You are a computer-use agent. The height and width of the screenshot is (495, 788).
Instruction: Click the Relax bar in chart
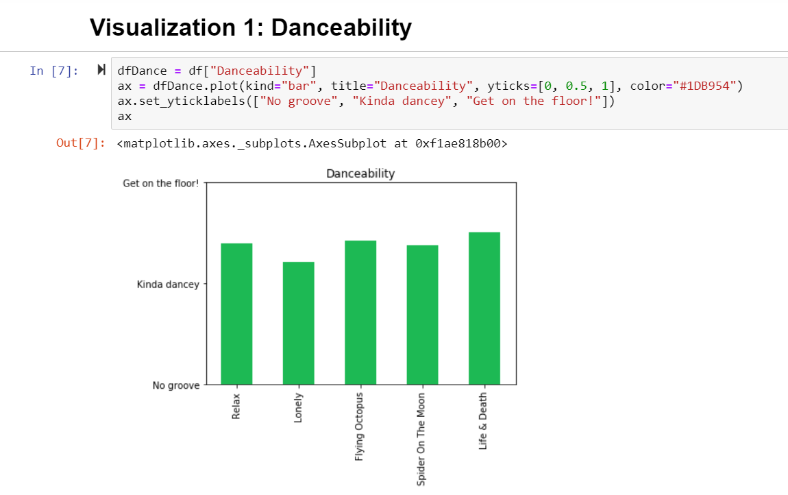[x=236, y=314]
